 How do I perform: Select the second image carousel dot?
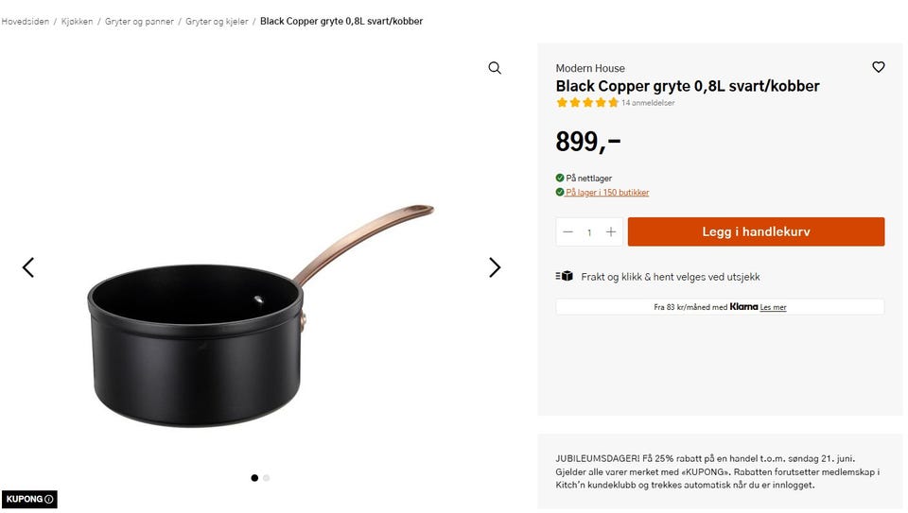pos(267,478)
